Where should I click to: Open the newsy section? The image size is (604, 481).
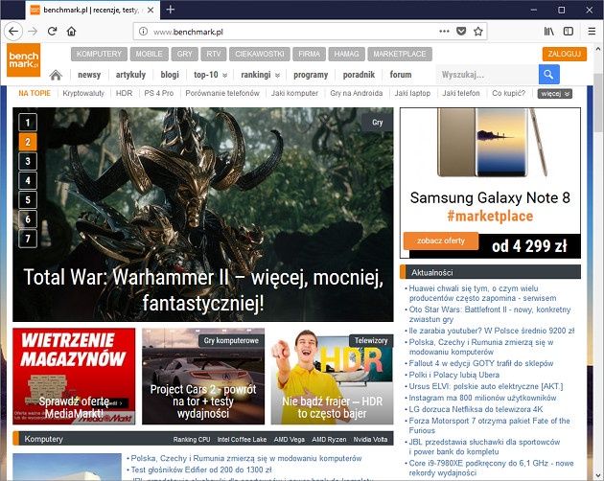click(89, 75)
